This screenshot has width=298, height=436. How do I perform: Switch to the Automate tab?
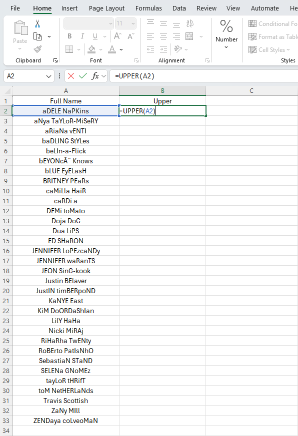264,8
